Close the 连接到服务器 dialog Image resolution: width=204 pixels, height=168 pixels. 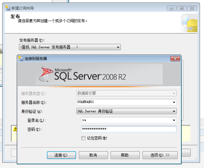175,58
